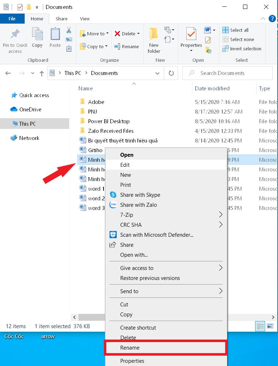Go up one folder level arrow
The width and height of the screenshot is (278, 366).
click(42, 74)
